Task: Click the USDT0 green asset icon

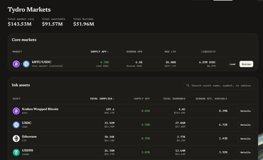Action: 16,152
